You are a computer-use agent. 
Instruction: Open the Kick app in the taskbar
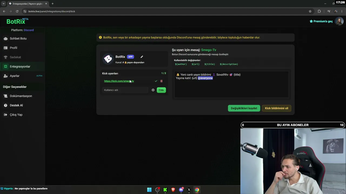pos(165,190)
